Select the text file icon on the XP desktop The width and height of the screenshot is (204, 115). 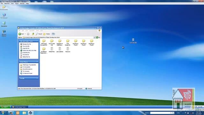pos(133,41)
